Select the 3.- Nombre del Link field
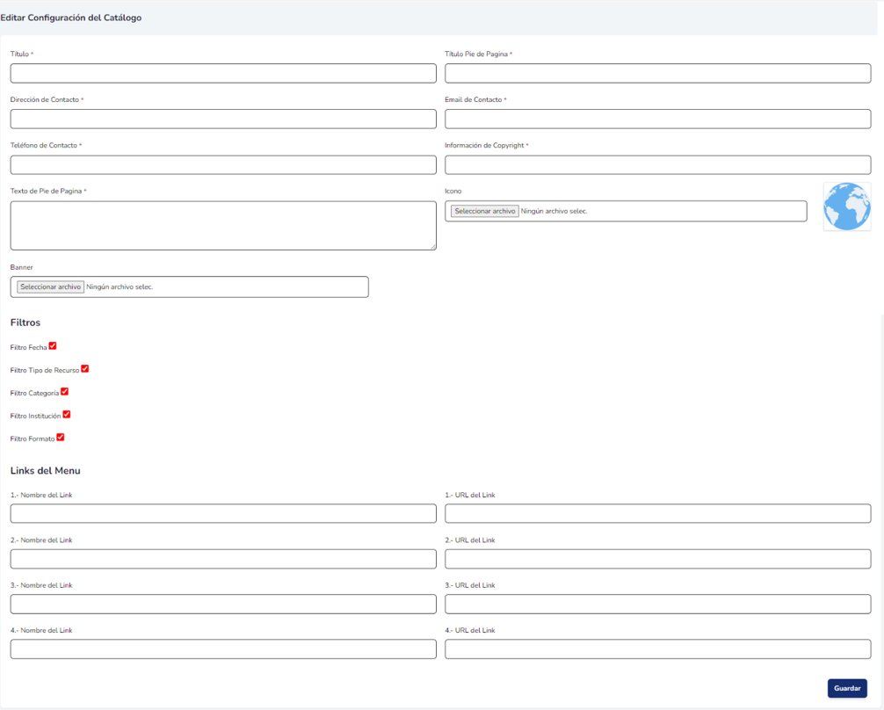The width and height of the screenshot is (884, 710). pyautogui.click(x=223, y=604)
